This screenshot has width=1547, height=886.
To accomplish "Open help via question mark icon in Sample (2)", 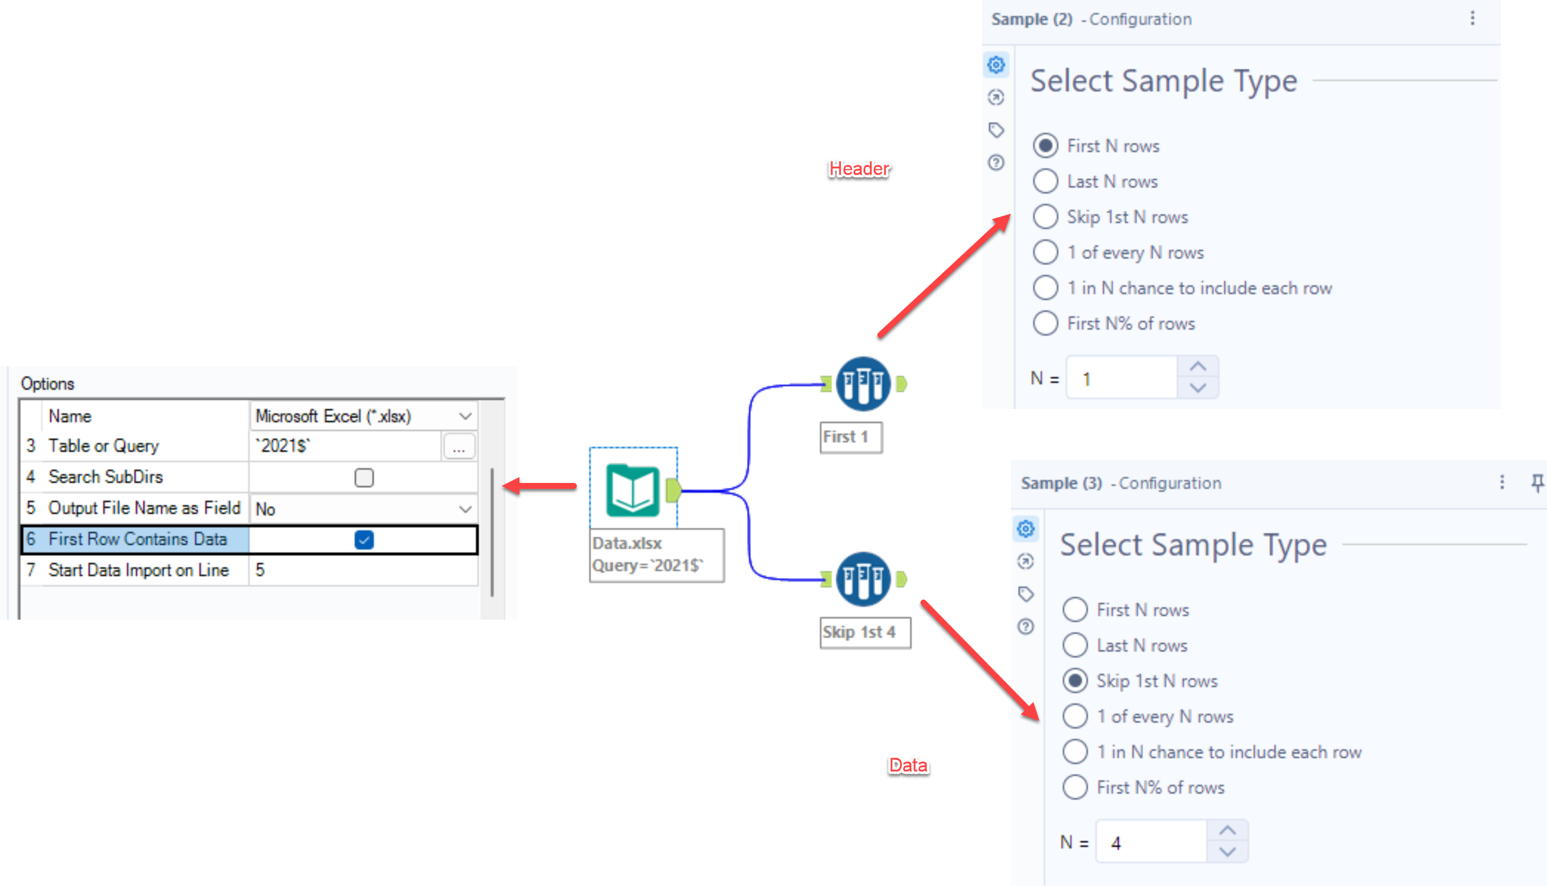I will point(996,163).
